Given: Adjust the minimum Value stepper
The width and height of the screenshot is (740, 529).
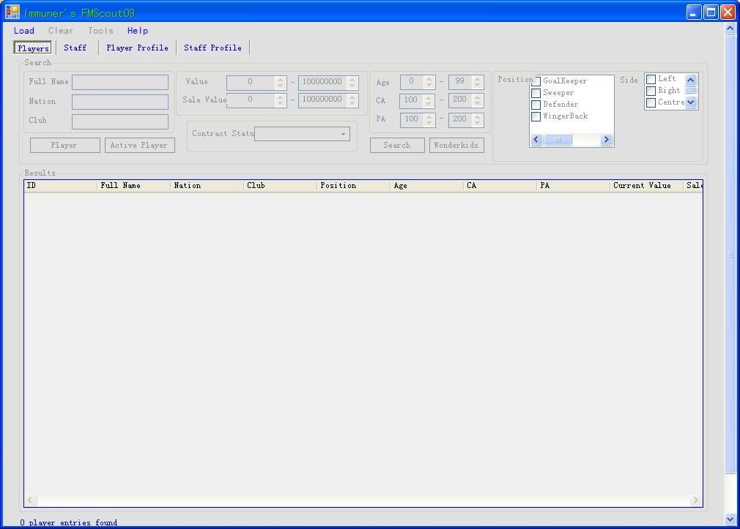Looking at the screenshot, I should click(x=281, y=83).
